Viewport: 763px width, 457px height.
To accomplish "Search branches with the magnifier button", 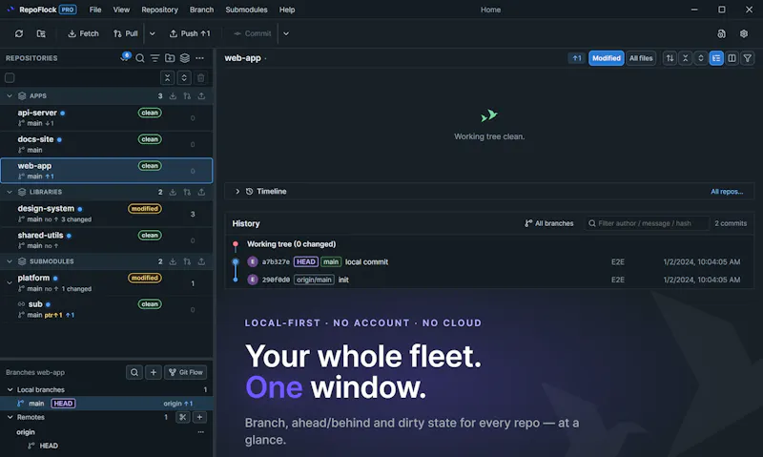I will [x=134, y=372].
